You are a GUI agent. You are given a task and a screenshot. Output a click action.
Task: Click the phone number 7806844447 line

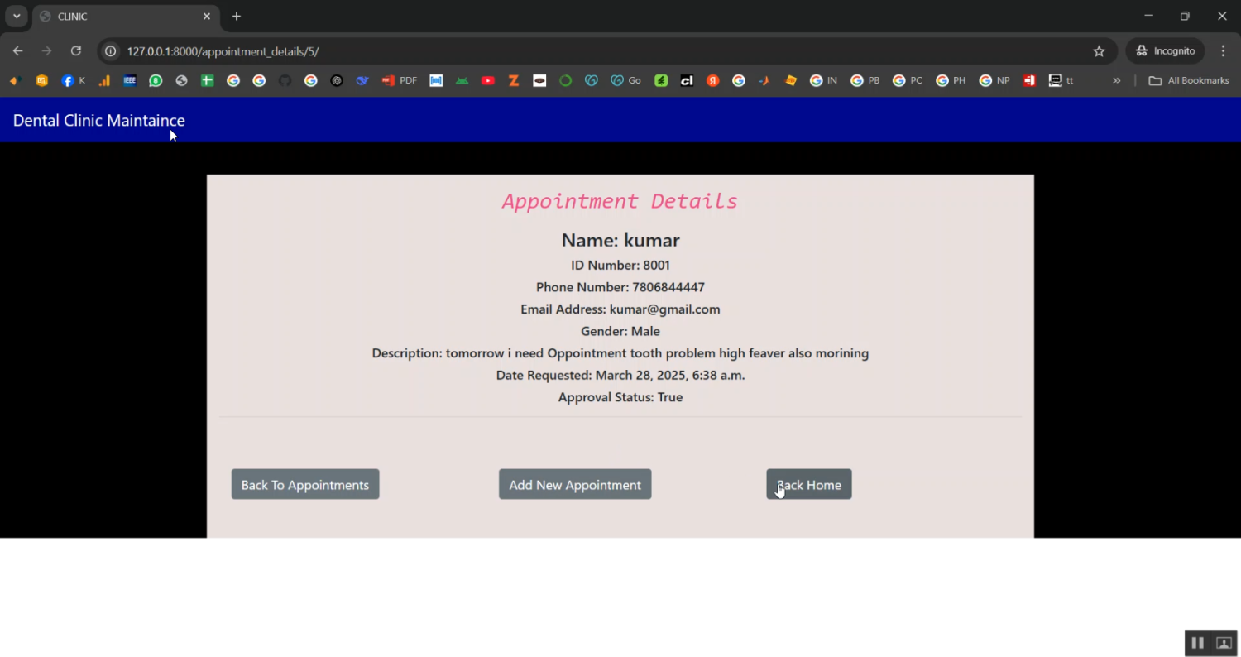[620, 287]
